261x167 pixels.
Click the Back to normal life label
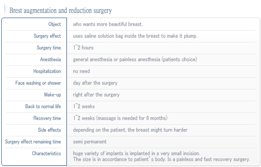[x=43, y=106]
